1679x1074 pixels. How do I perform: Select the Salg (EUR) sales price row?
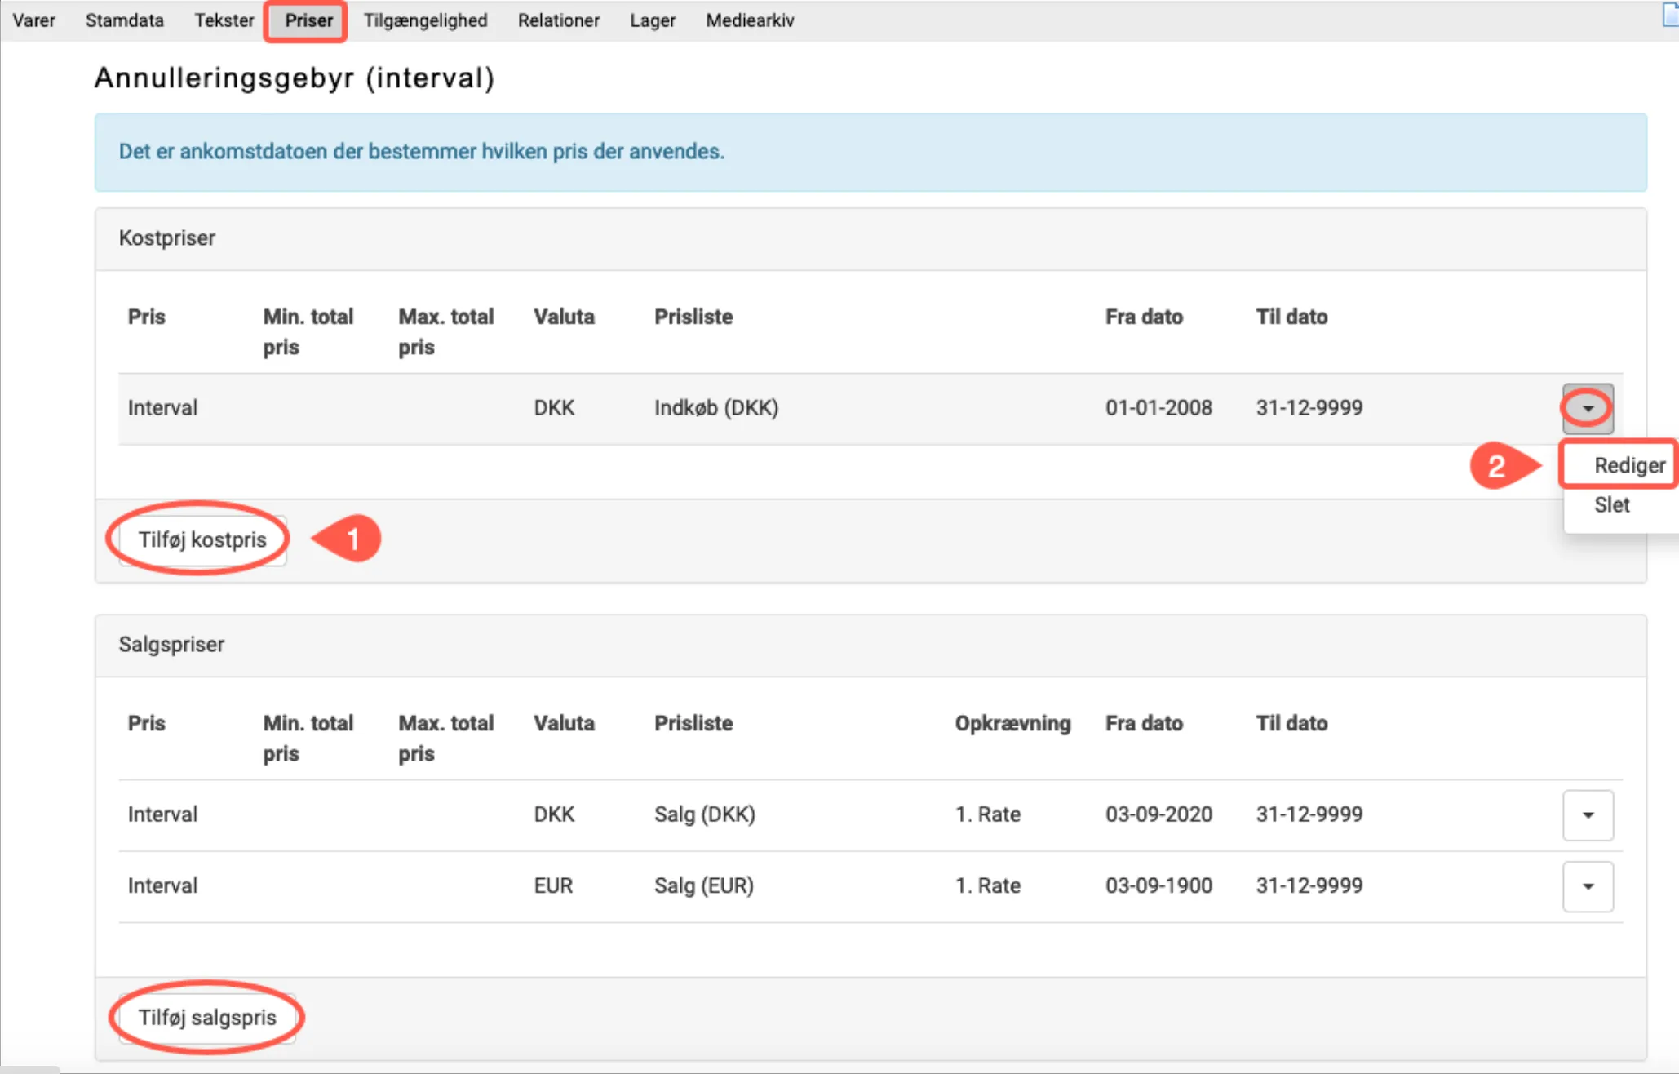(703, 885)
